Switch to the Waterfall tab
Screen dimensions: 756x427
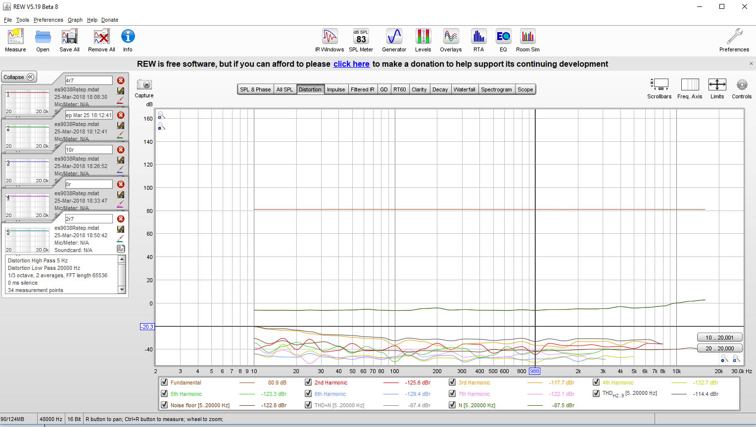(x=465, y=89)
